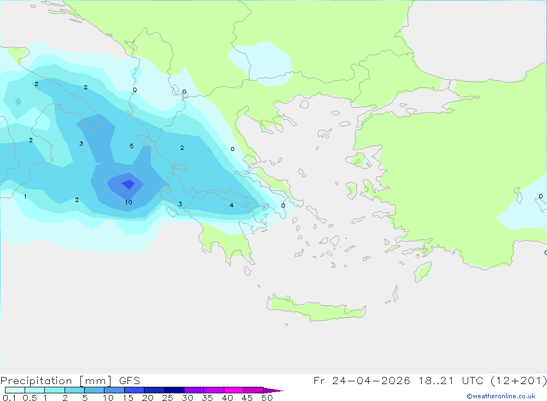
Task: Click the '50' legend scale label
Action: 267,398
